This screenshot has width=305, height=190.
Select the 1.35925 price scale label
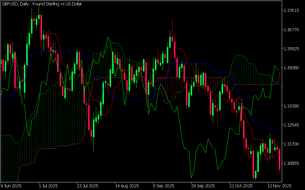pos(292,49)
